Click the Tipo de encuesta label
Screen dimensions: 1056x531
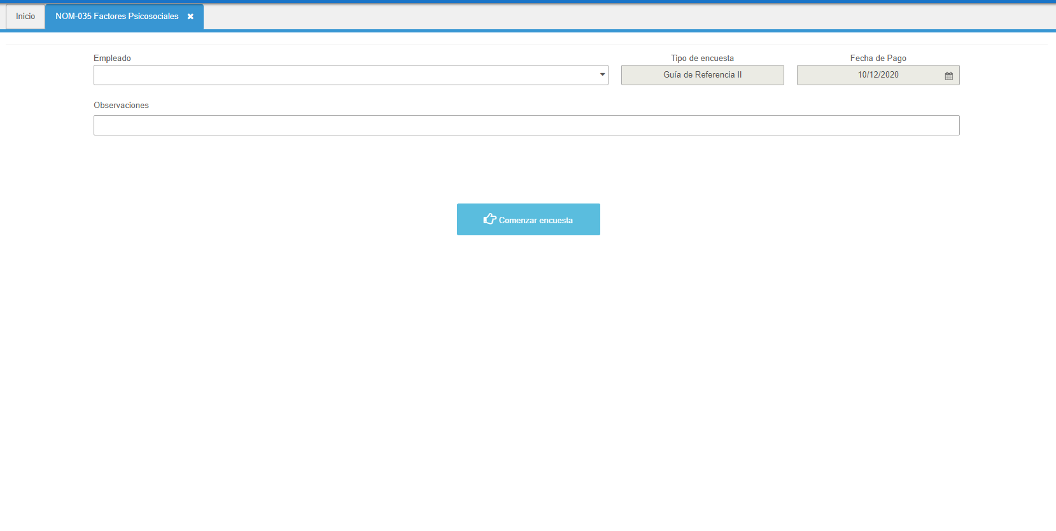[702, 58]
